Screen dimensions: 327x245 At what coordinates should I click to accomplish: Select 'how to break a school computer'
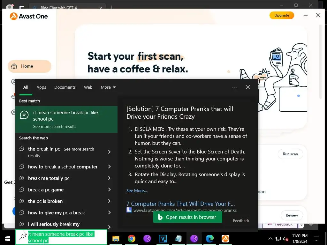click(63, 167)
